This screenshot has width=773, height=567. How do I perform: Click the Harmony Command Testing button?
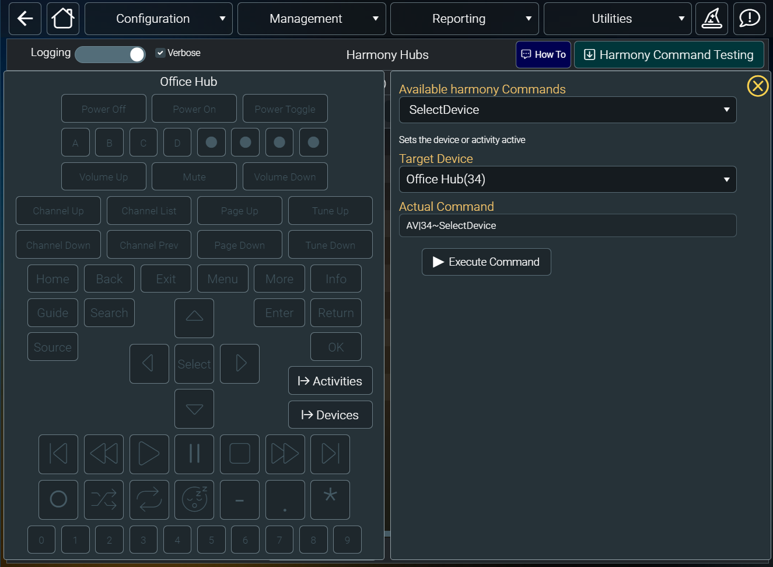[669, 54]
